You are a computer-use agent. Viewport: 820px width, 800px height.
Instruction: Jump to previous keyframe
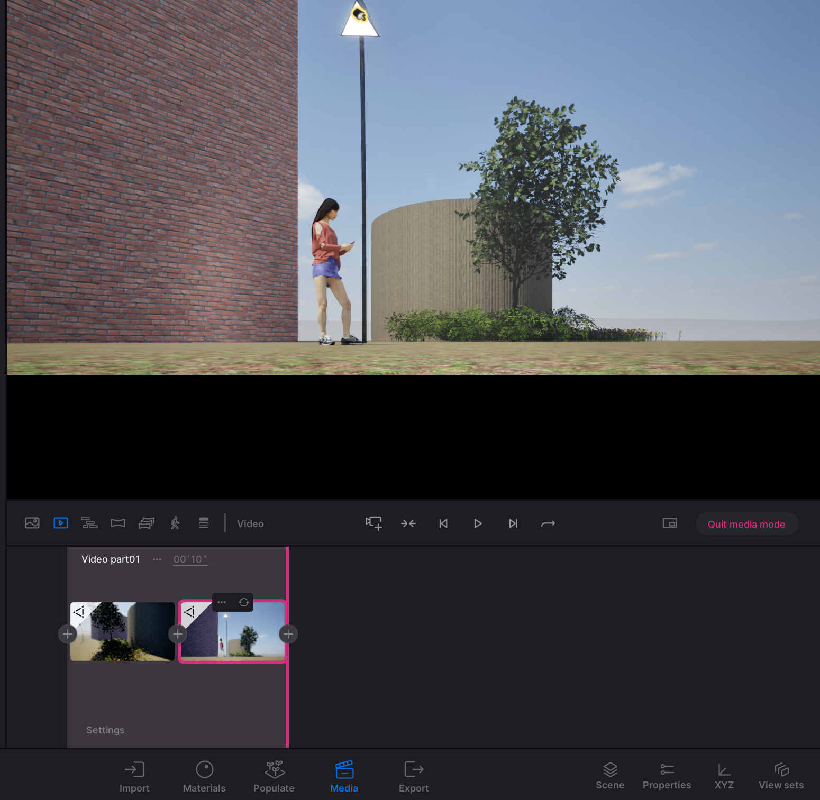coord(443,523)
